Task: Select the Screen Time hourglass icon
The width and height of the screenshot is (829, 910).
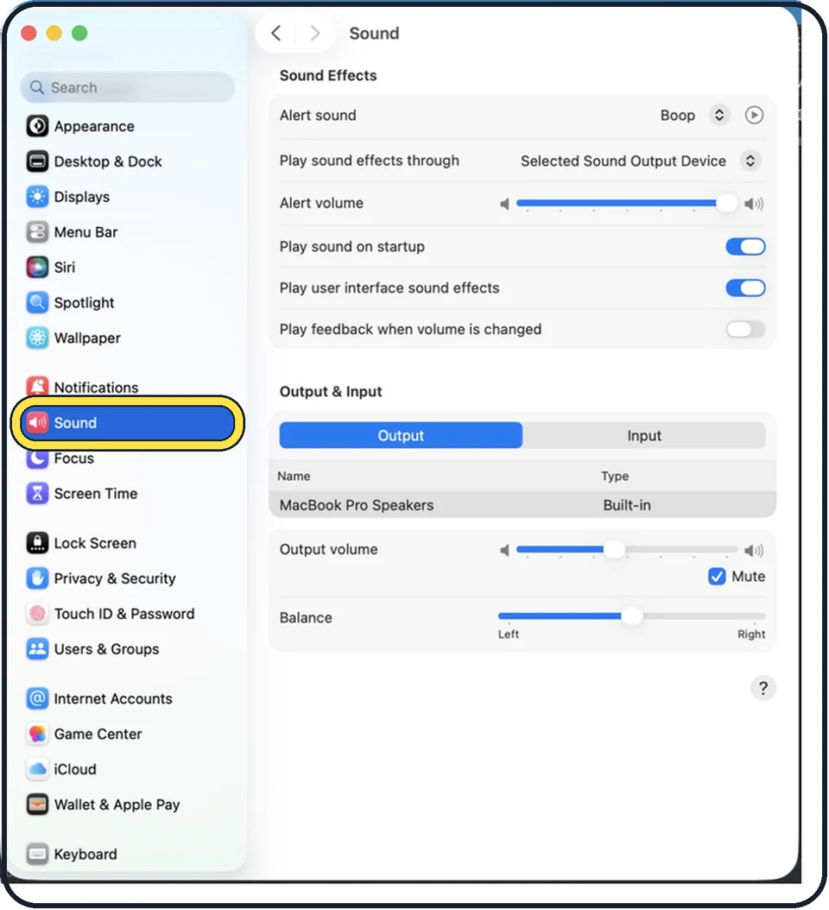Action: (x=38, y=493)
